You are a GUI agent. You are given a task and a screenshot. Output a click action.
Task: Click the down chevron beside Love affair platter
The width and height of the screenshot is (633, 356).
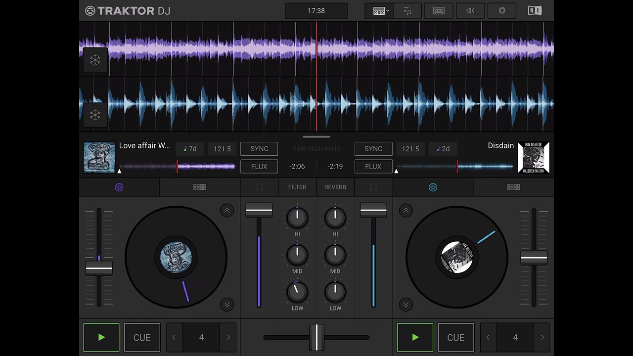(227, 305)
